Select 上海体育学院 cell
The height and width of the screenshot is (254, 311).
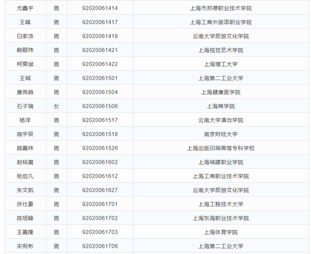[221, 232]
